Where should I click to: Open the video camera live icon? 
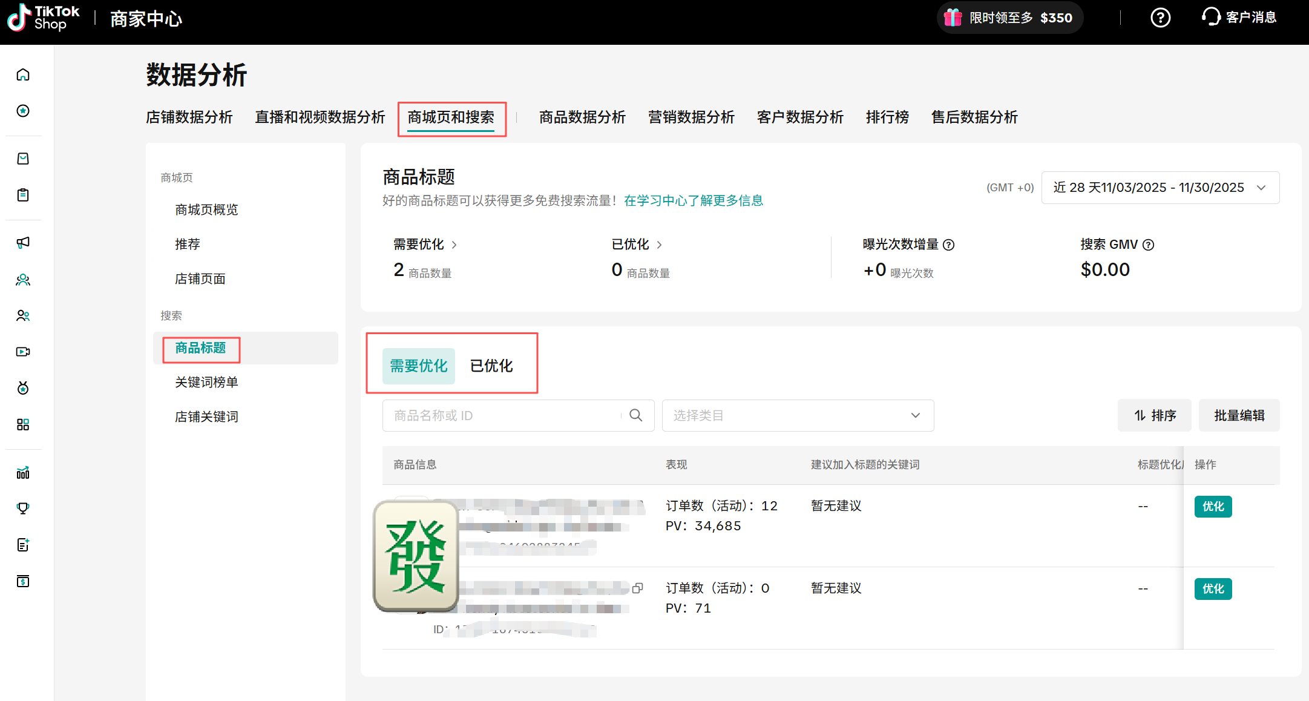(23, 352)
